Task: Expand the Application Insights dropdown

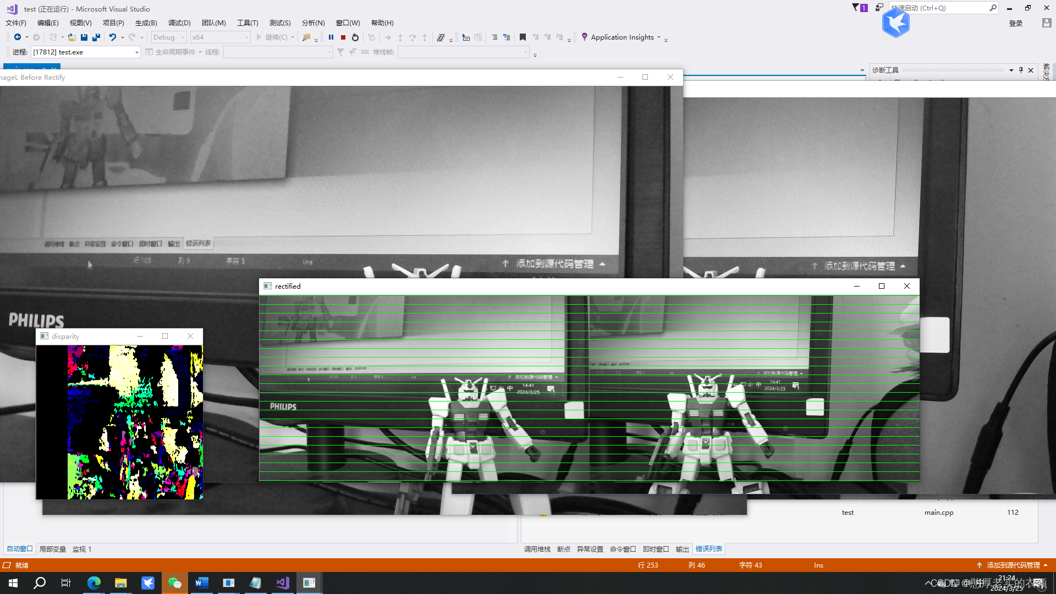Action: pos(659,37)
